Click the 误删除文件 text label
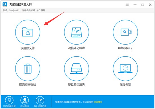 tap(28, 48)
